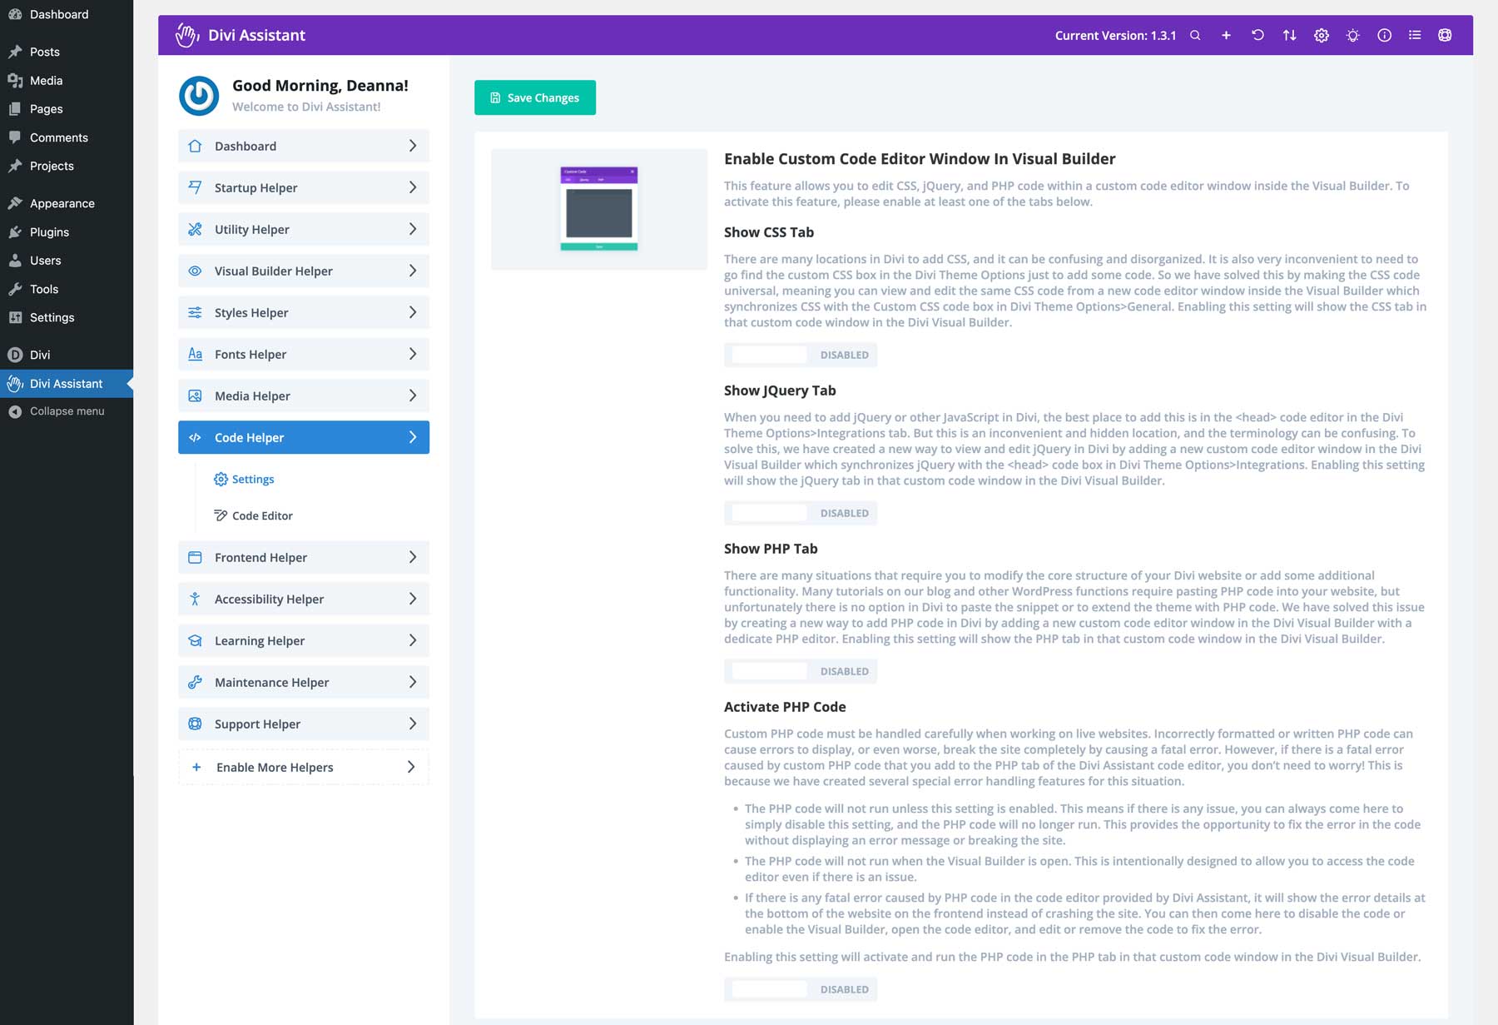The height and width of the screenshot is (1025, 1498).
Task: Open the info icon in the header toolbar
Action: pos(1384,35)
